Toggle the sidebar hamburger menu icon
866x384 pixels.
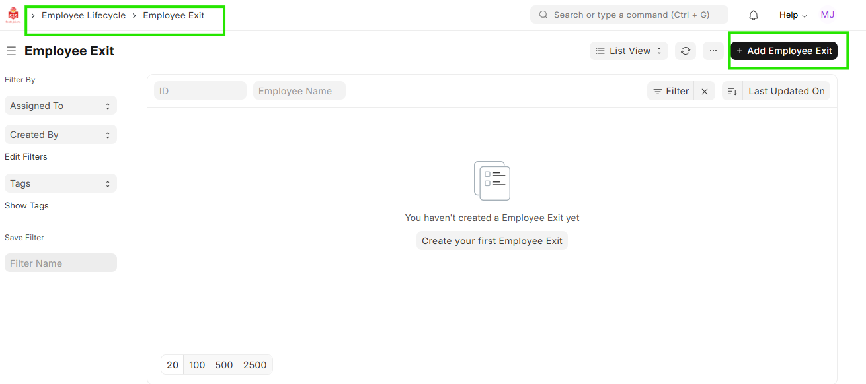pos(11,51)
